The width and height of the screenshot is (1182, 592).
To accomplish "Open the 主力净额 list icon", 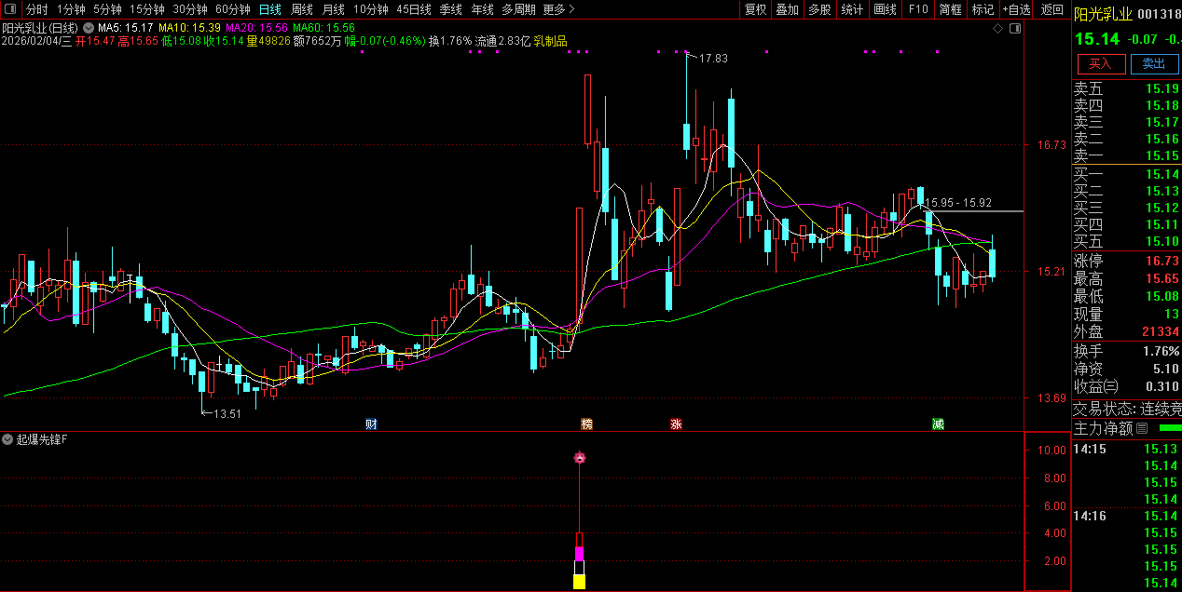I will point(1141,429).
